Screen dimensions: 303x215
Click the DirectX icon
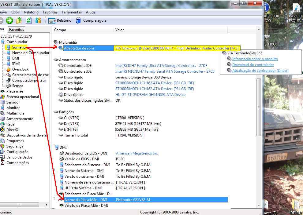2,130
